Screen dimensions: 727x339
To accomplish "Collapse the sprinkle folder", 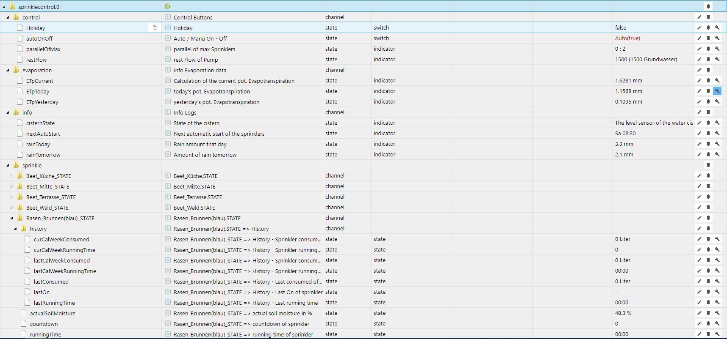I will pyautogui.click(x=8, y=165).
